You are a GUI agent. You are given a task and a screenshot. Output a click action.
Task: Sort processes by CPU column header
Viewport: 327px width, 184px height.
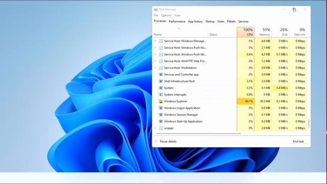245,32
